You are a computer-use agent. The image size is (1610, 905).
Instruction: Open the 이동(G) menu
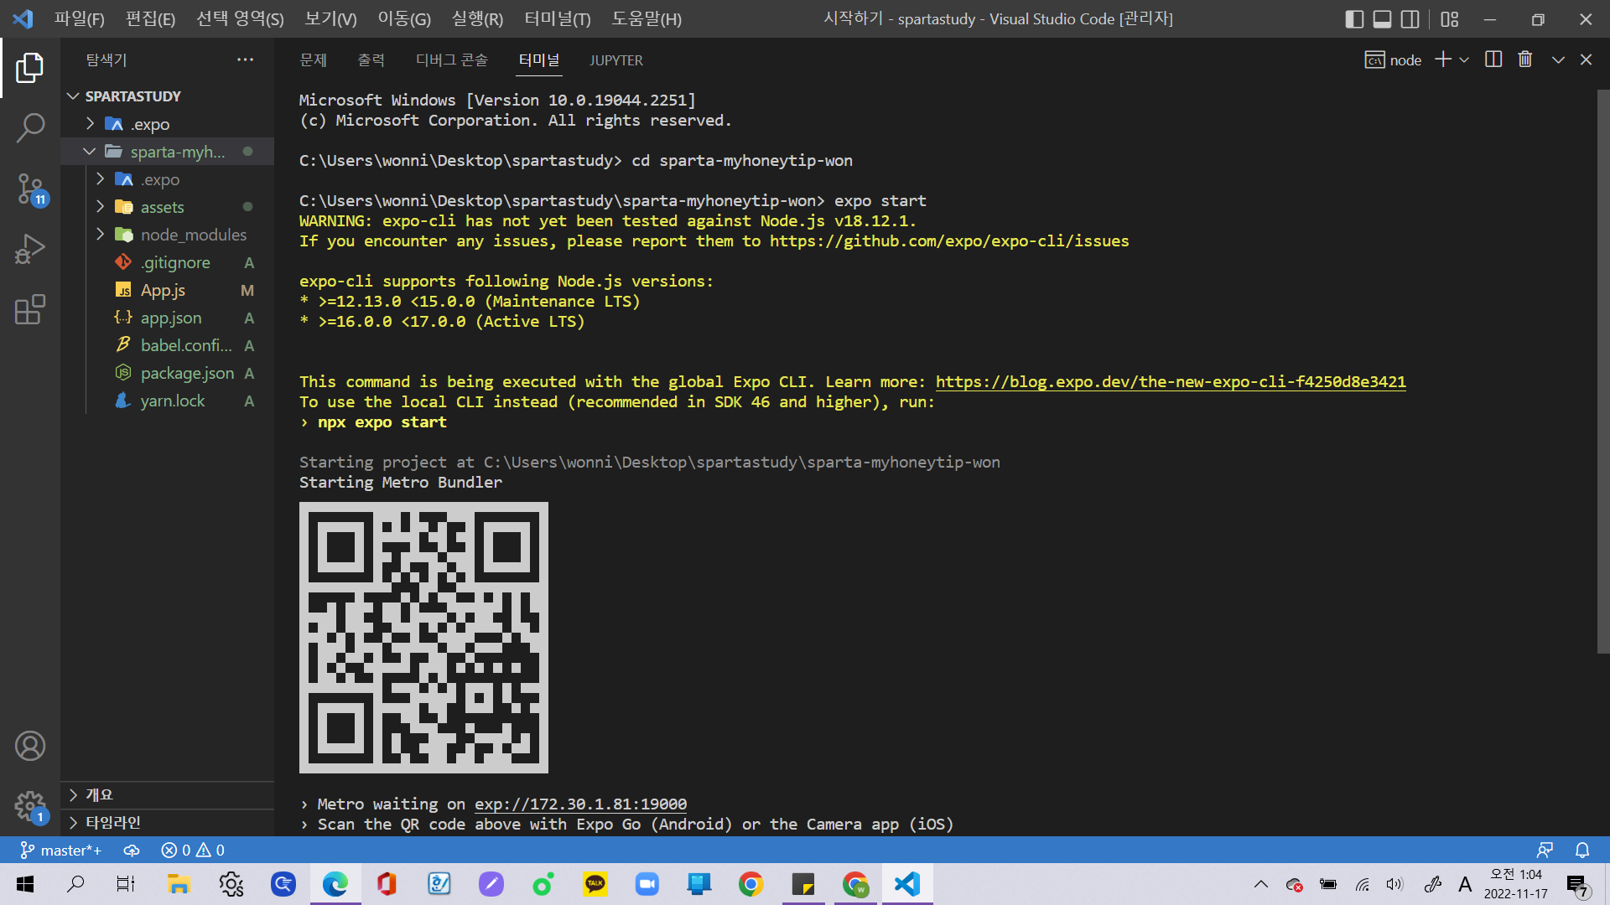tap(404, 18)
